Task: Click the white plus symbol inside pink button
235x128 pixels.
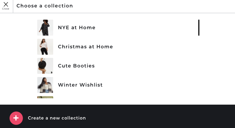Action: pos(16,118)
